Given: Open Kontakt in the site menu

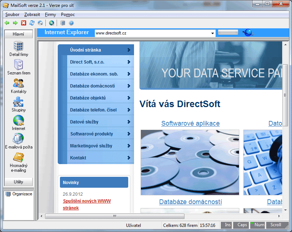Looking at the screenshot, I should pos(100,158).
